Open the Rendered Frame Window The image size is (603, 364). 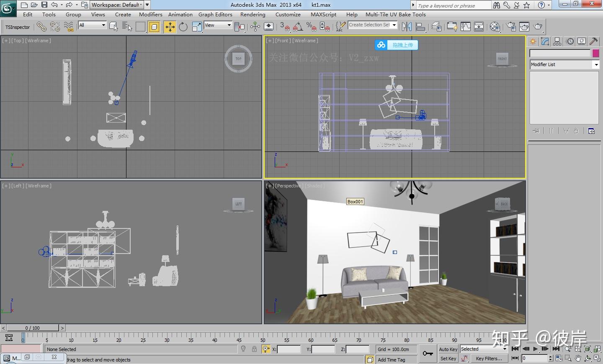(524, 27)
